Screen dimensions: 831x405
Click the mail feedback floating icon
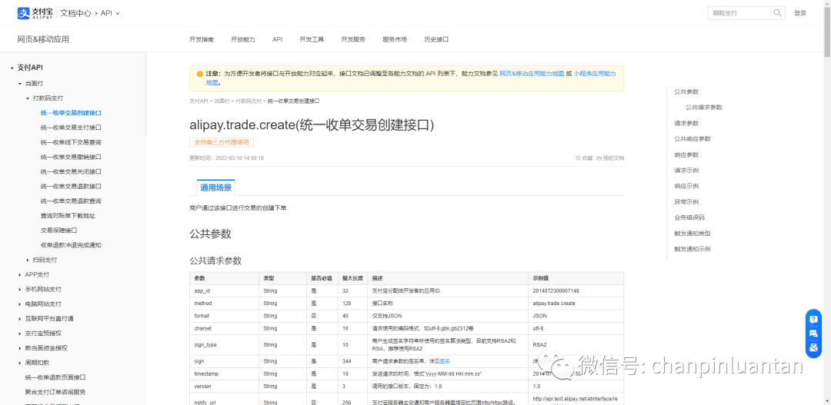813,347
